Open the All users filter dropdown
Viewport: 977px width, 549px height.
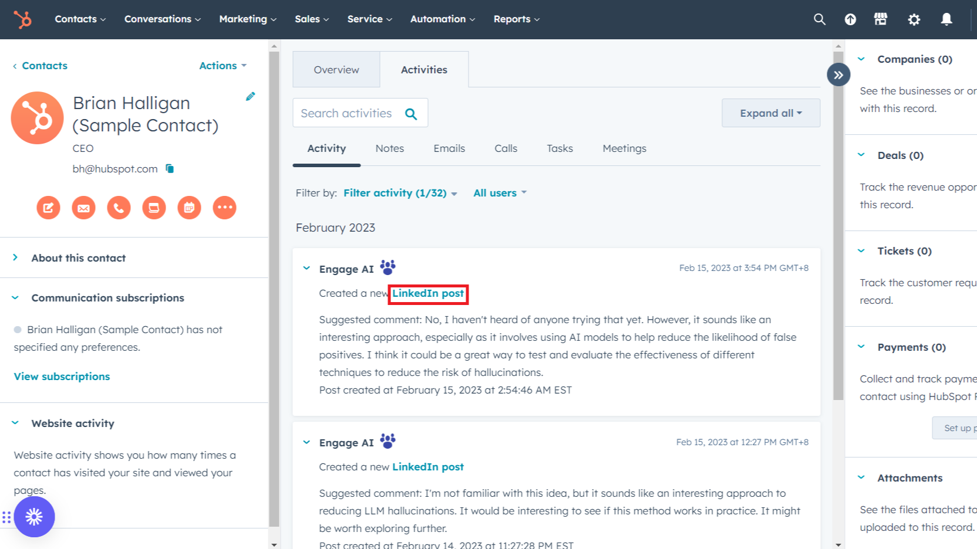pyautogui.click(x=500, y=193)
